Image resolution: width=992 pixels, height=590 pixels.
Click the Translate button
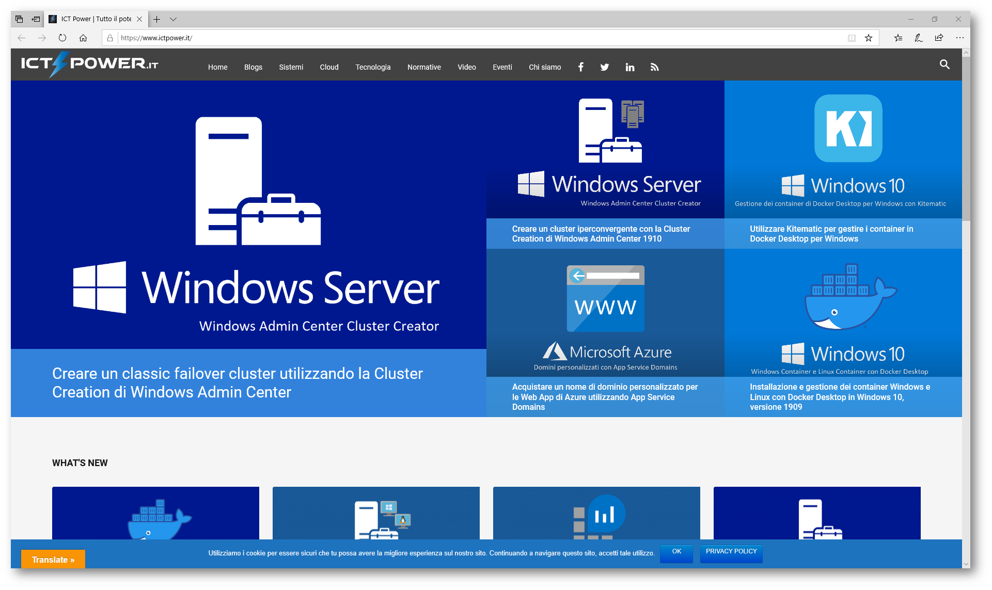(53, 560)
